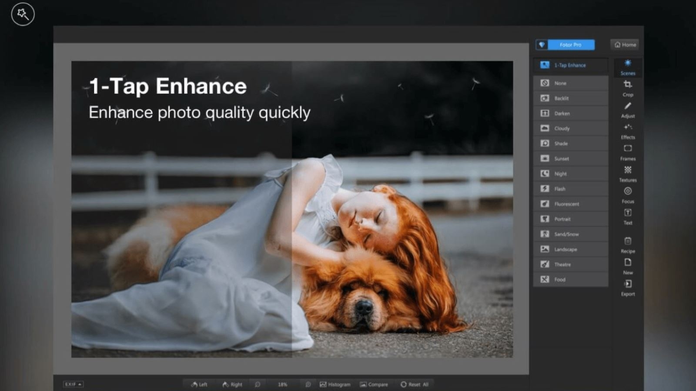Go to Home
The image size is (696, 391).
(625, 45)
